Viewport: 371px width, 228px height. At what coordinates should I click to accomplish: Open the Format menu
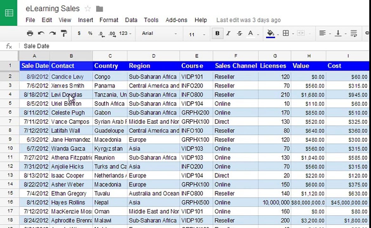(109, 20)
